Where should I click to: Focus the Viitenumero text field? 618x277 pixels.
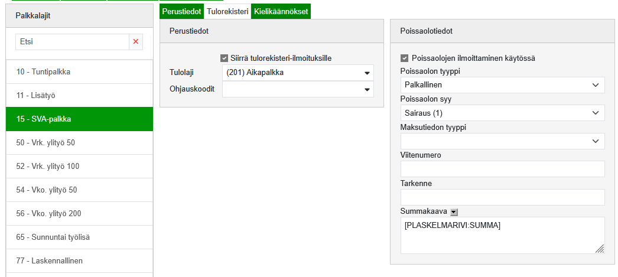pyautogui.click(x=502, y=169)
